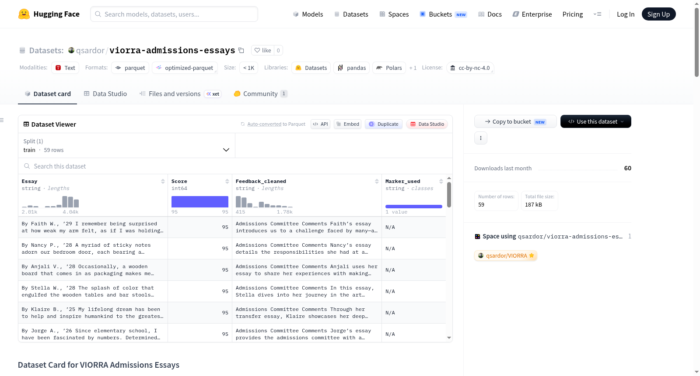
Task: Go to Models in top navigation
Action: 308,14
